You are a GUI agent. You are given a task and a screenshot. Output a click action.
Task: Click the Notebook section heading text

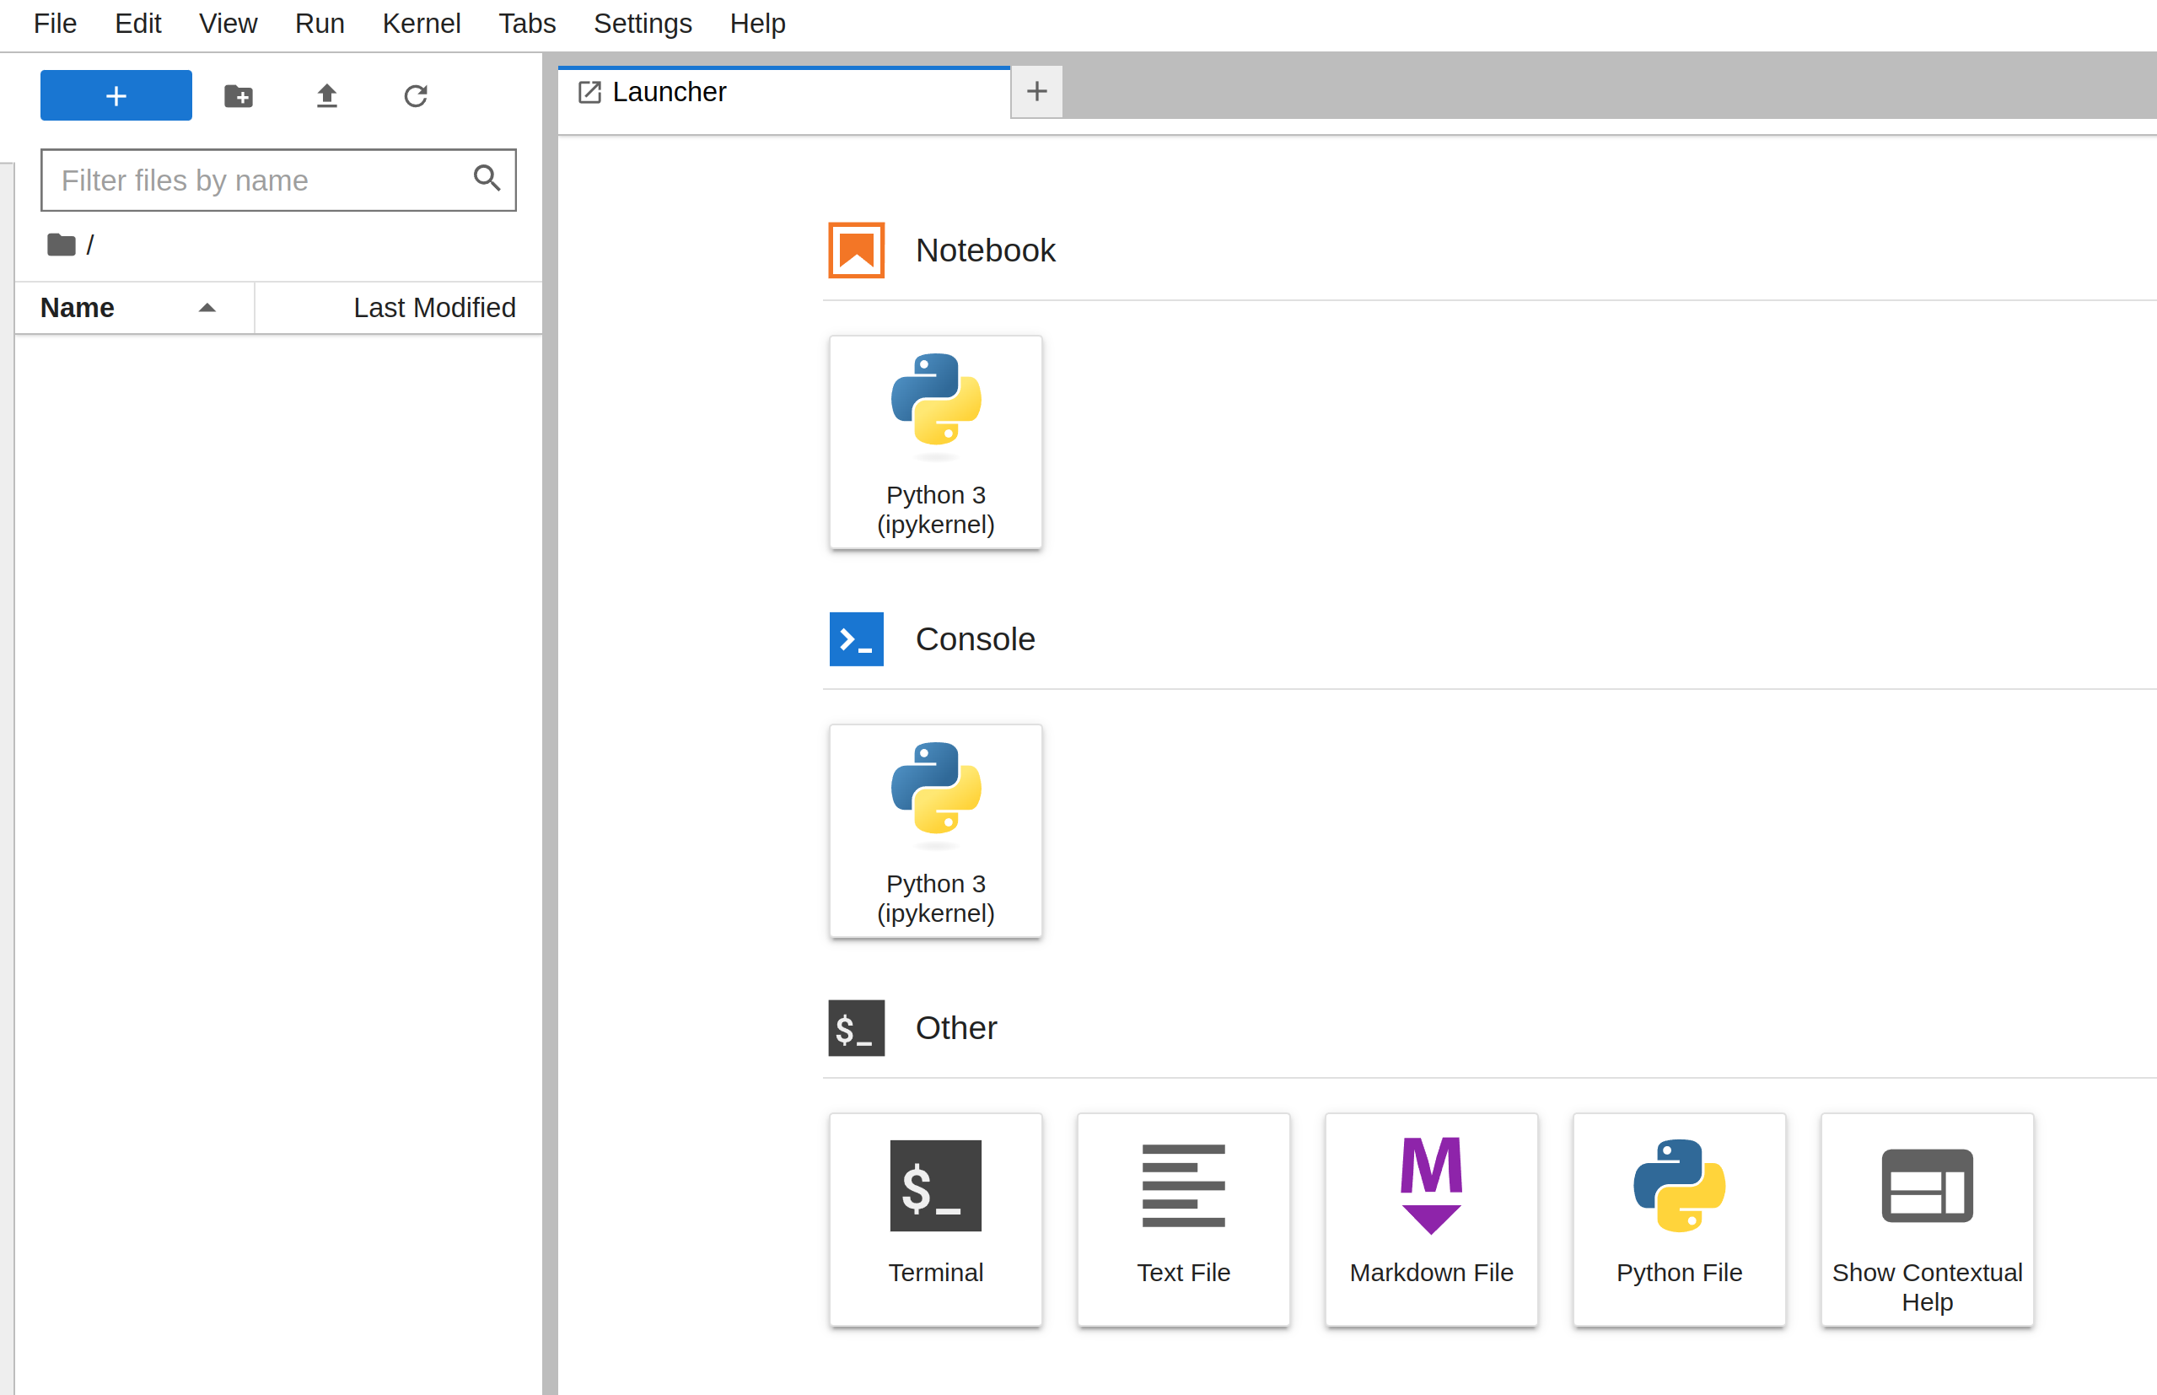pos(985,250)
